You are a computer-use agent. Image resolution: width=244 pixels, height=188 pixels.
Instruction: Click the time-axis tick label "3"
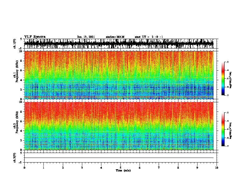[x=82, y=168]
